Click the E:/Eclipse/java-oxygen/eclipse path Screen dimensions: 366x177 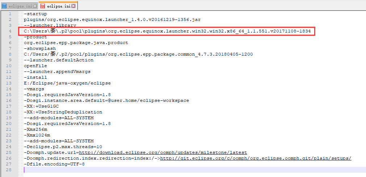[67, 83]
